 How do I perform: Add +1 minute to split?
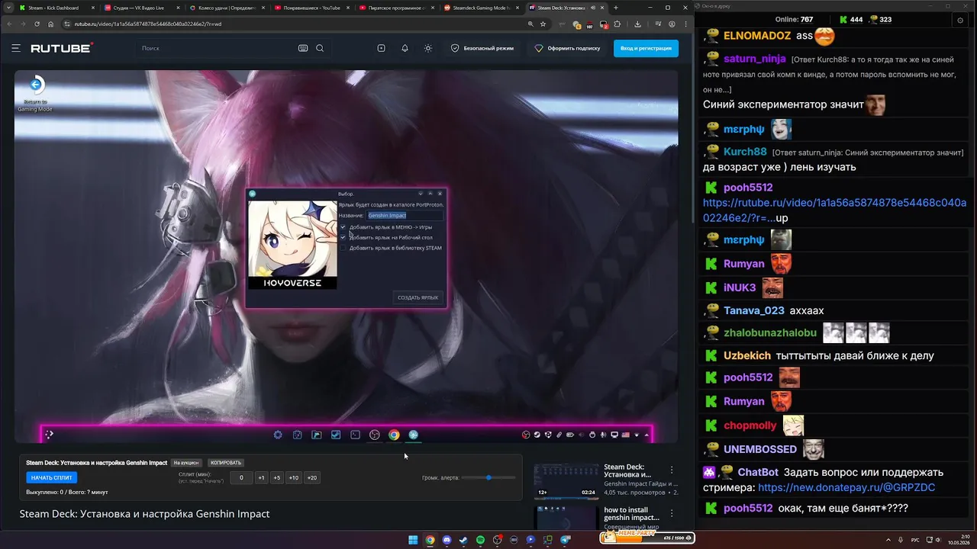click(261, 477)
